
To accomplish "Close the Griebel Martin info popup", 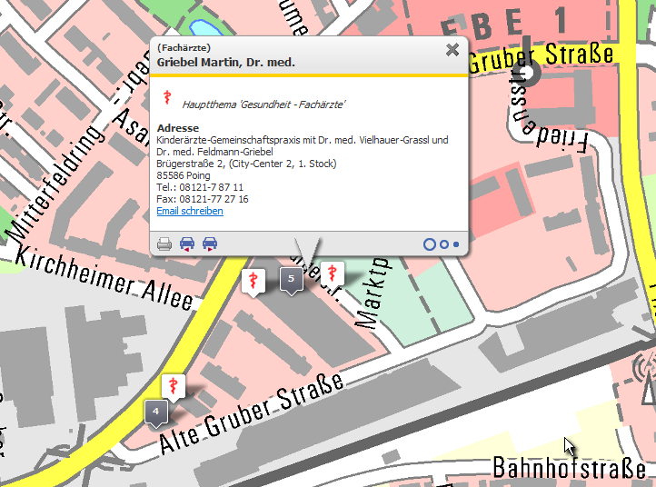I will 452,50.
